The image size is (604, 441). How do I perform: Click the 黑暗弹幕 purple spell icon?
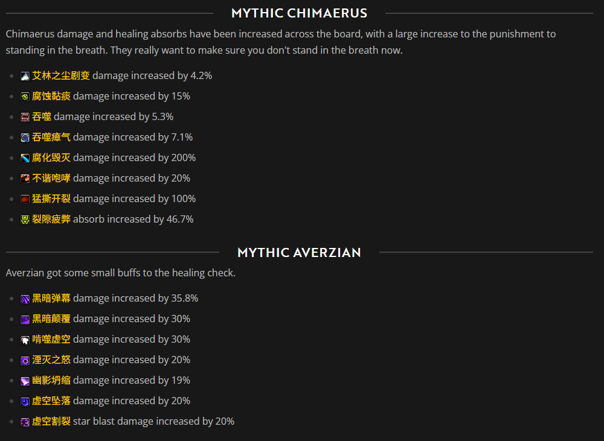25,299
